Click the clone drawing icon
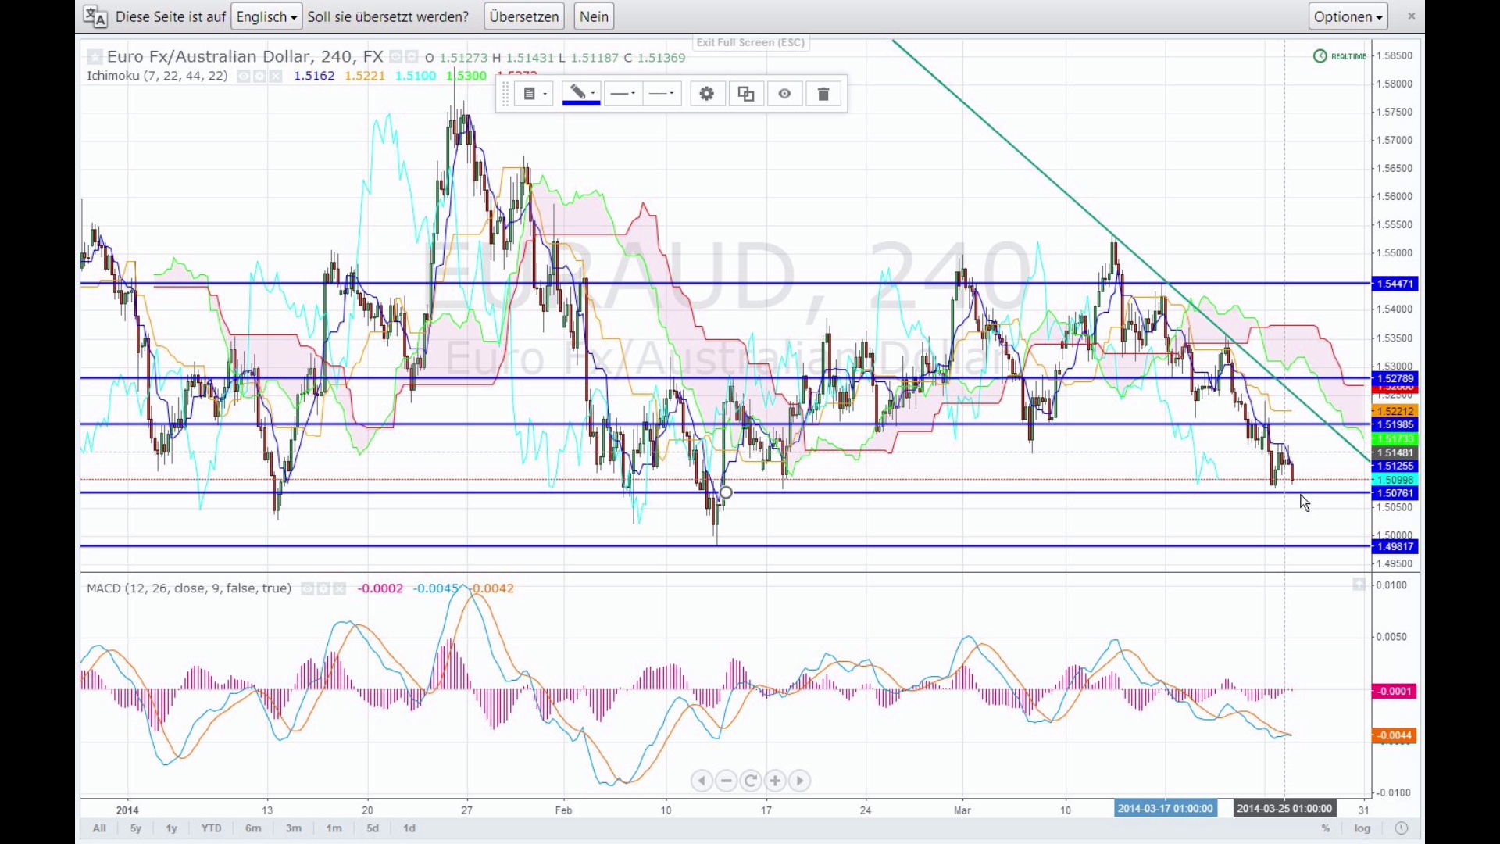Image resolution: width=1500 pixels, height=844 pixels. [x=746, y=95]
